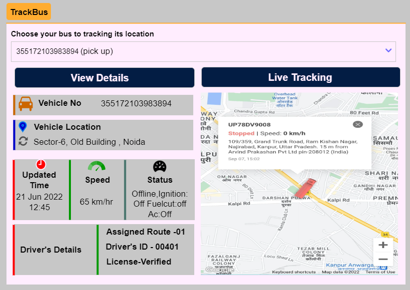The width and height of the screenshot is (410, 290).
Task: Click the dropdown chevron arrow
Action: 389,50
